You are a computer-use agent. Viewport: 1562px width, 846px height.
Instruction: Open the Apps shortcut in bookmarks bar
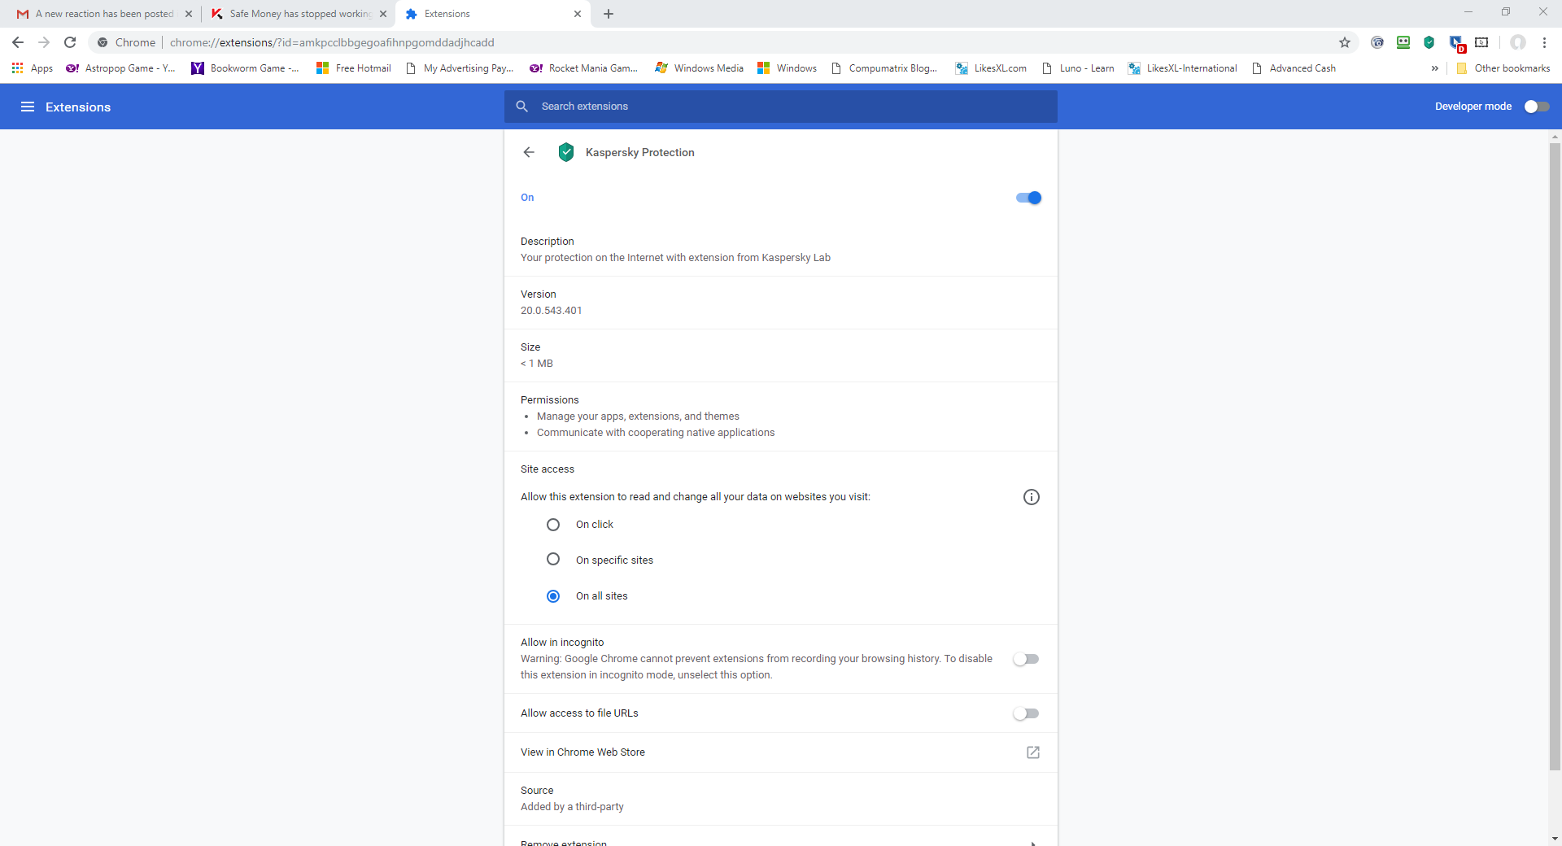(33, 68)
